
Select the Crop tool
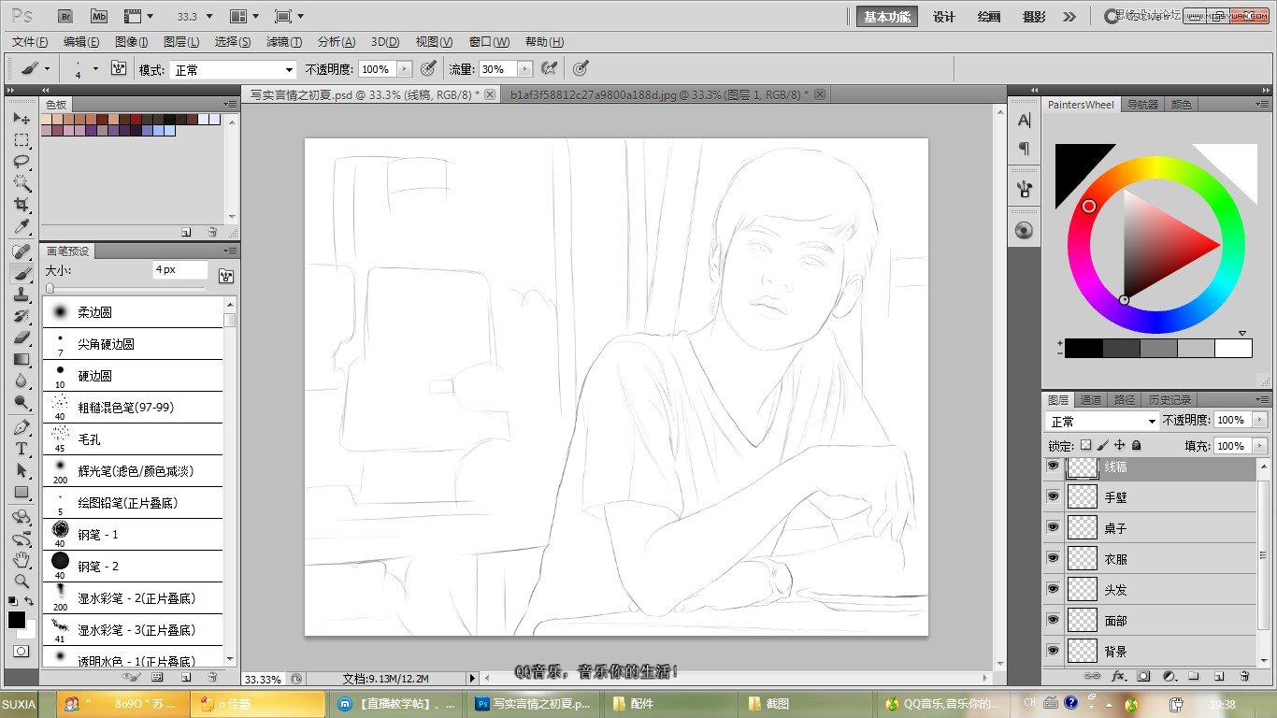tap(22, 205)
